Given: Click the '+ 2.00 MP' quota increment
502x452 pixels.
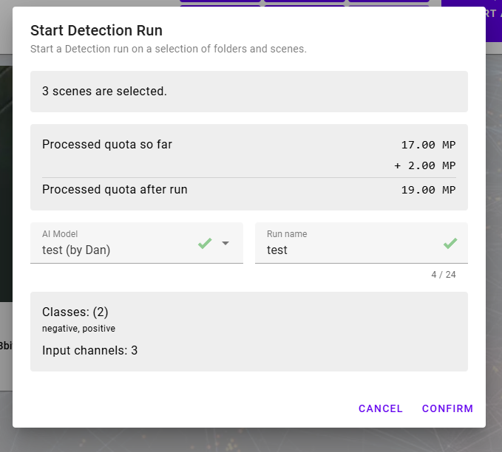Looking at the screenshot, I should tap(424, 165).
